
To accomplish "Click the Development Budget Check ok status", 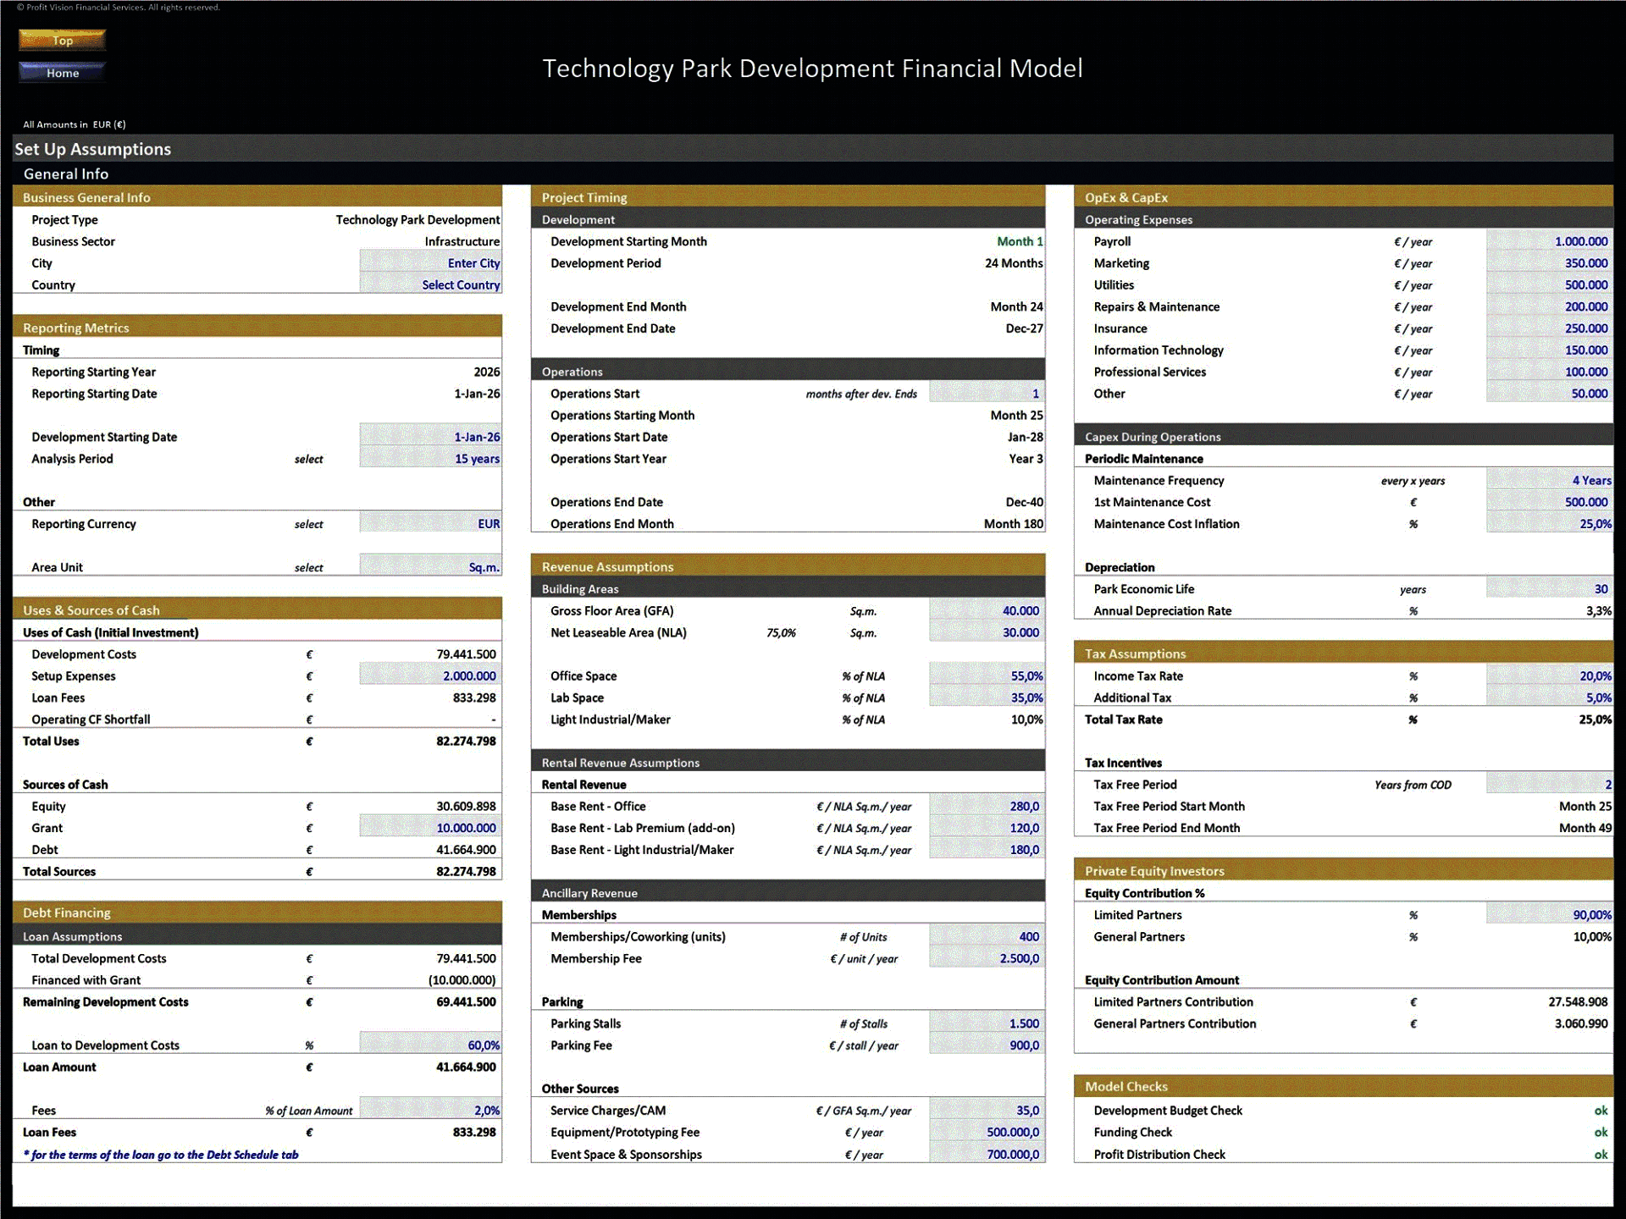I will [1601, 1110].
